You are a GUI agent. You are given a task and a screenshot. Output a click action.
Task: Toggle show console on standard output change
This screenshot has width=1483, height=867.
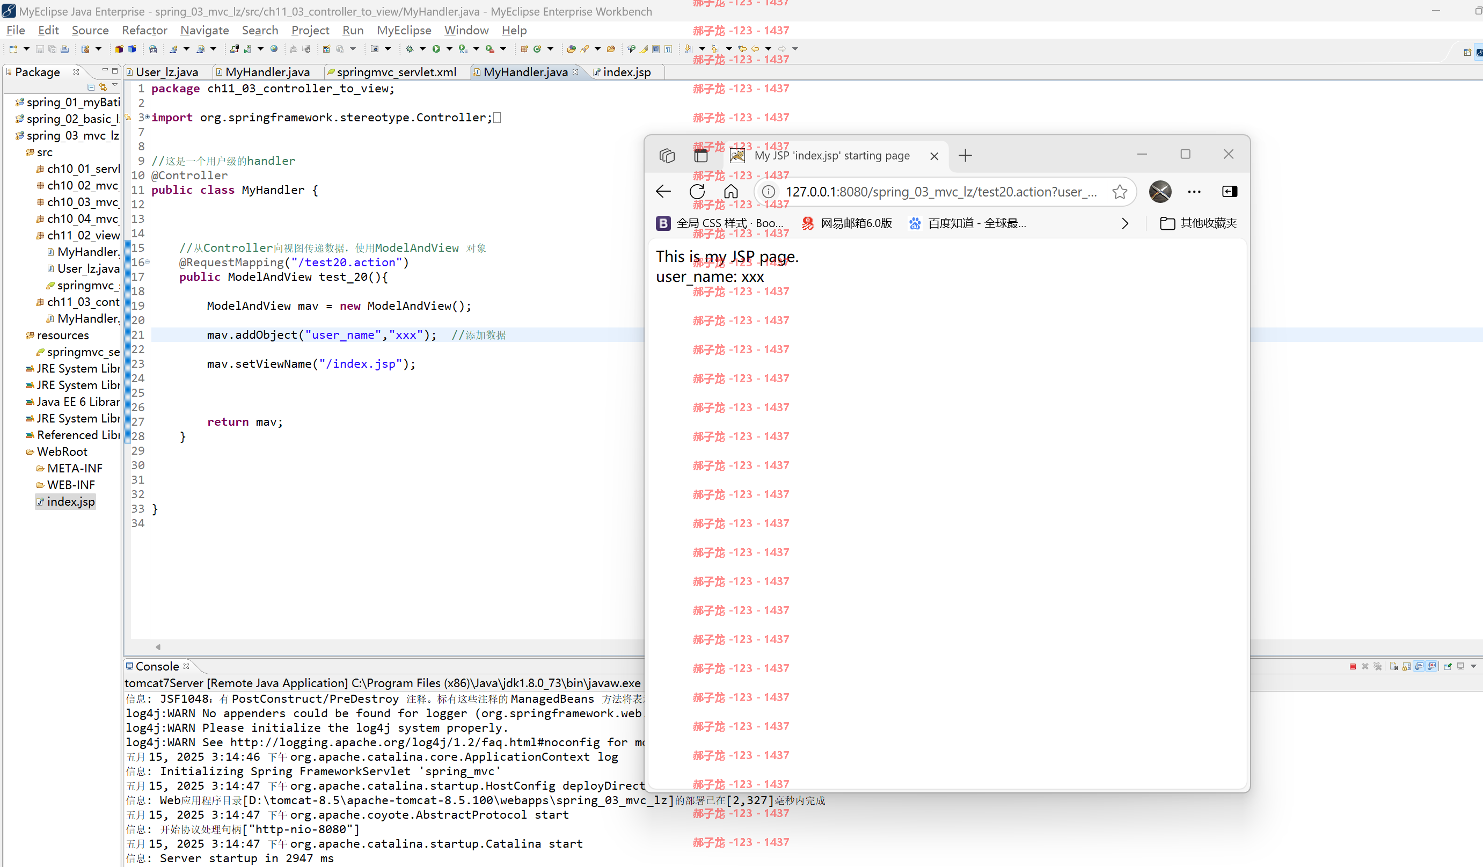(1419, 666)
